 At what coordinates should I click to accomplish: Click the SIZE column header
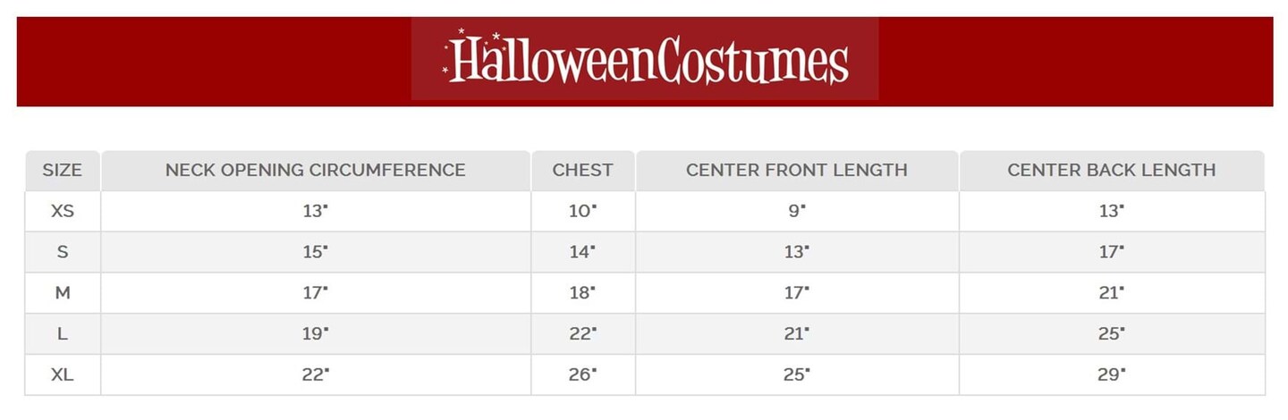[x=63, y=170]
